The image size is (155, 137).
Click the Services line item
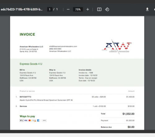coord(23,106)
